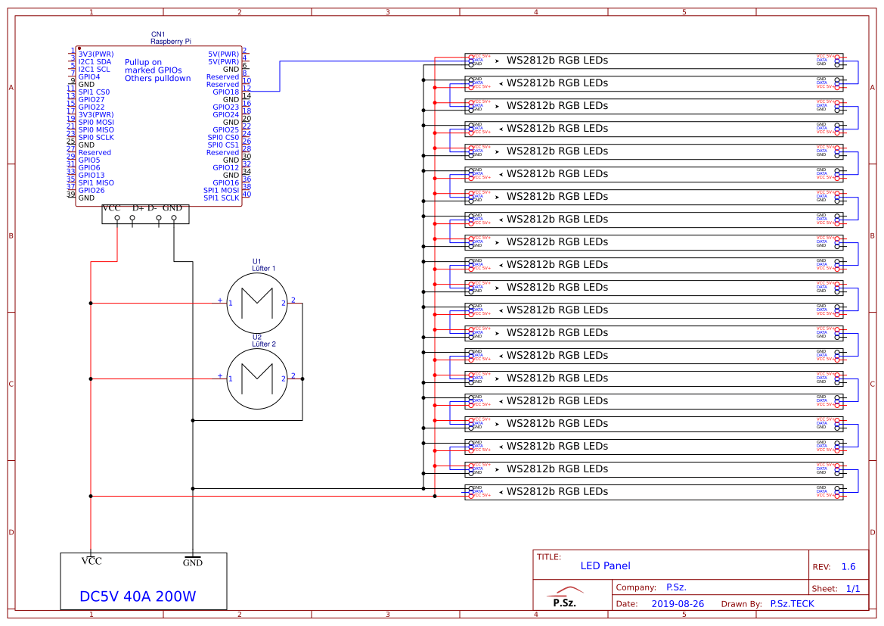Click the Company: label
Viewport: 884px width, 626px height.
(636, 587)
